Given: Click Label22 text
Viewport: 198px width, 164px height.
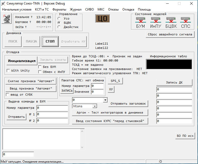Looking at the screenshot, I should click(102, 48).
